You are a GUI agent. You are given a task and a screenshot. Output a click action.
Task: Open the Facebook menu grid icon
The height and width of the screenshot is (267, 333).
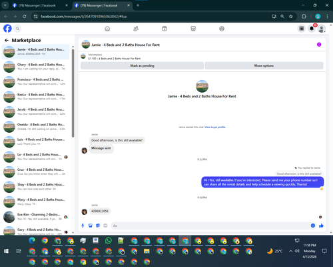click(x=302, y=29)
